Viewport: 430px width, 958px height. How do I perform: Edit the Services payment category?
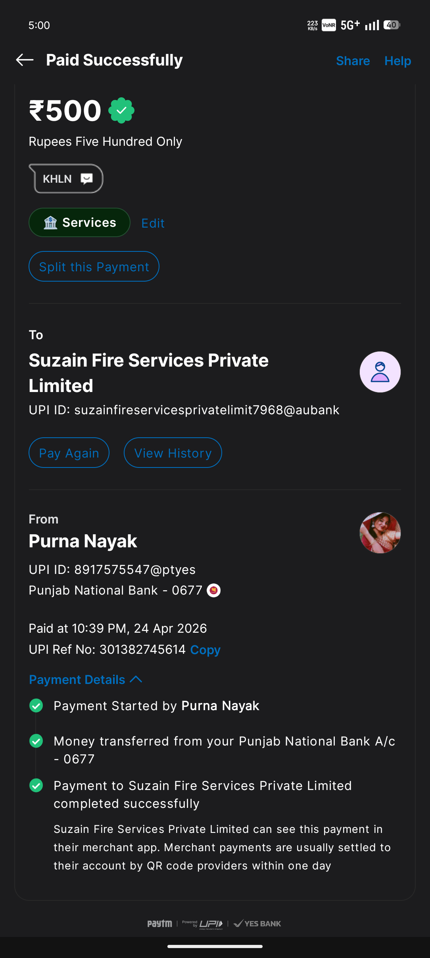[x=153, y=223]
